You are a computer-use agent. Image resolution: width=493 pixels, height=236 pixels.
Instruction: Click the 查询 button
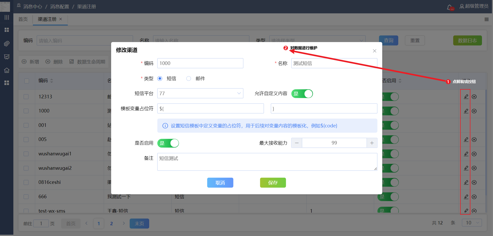pyautogui.click(x=388, y=41)
